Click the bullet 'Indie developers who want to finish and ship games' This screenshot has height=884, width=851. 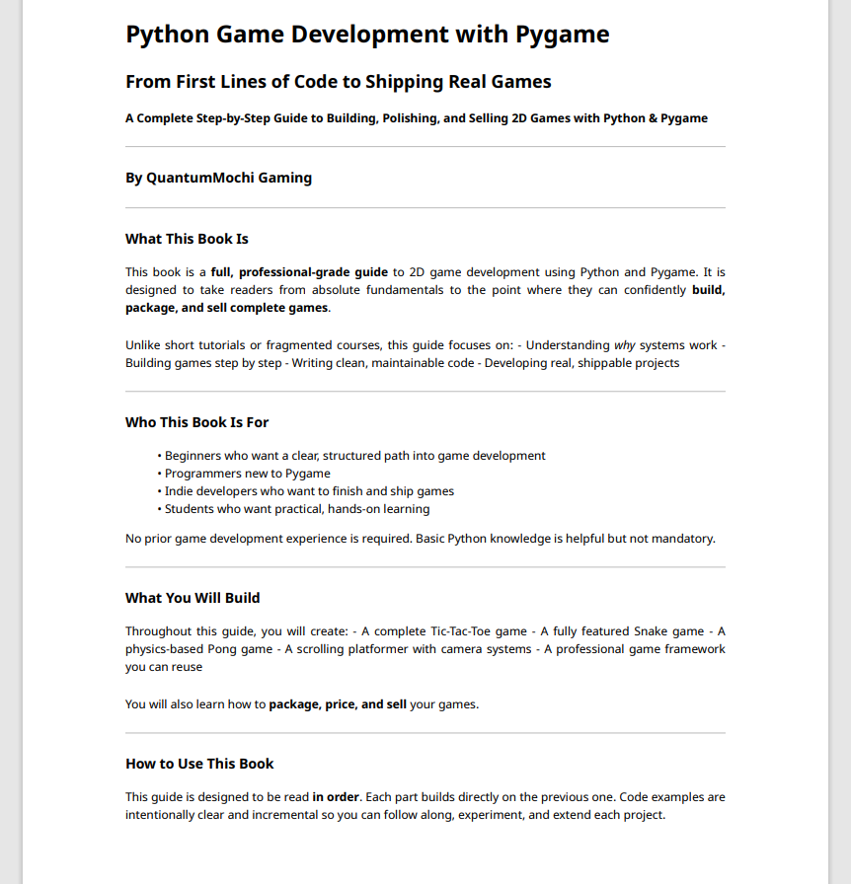point(309,491)
